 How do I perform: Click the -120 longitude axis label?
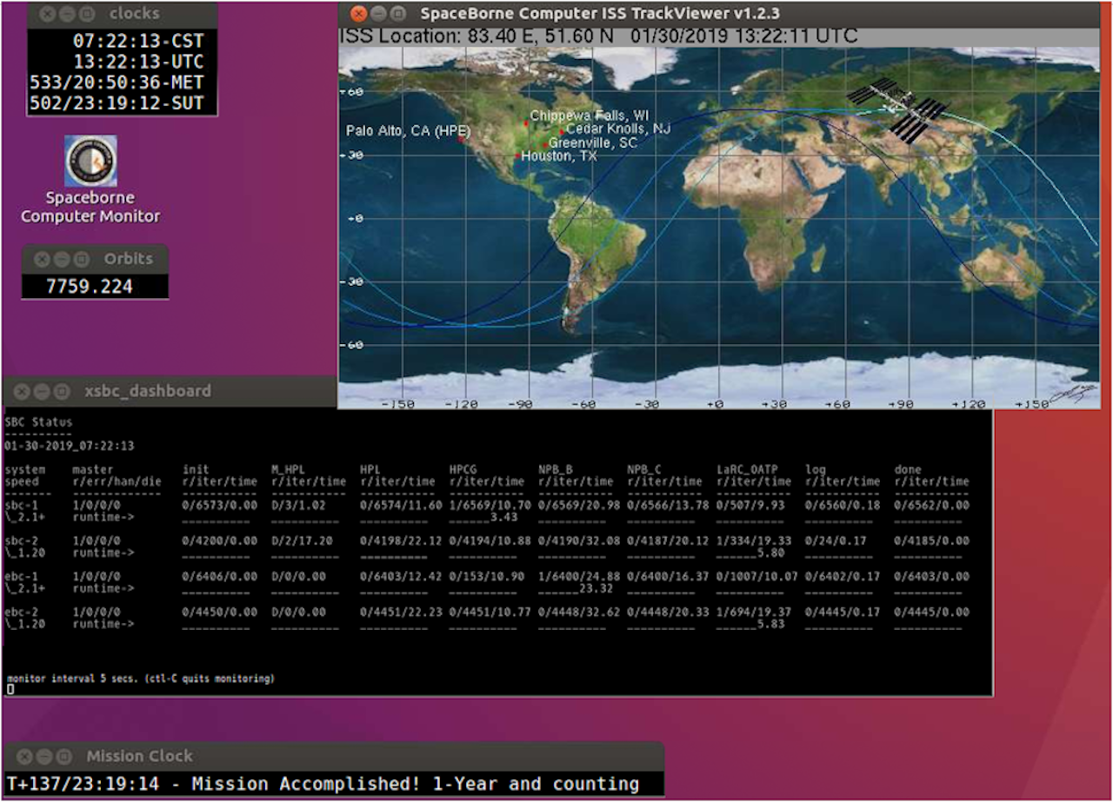pyautogui.click(x=462, y=404)
